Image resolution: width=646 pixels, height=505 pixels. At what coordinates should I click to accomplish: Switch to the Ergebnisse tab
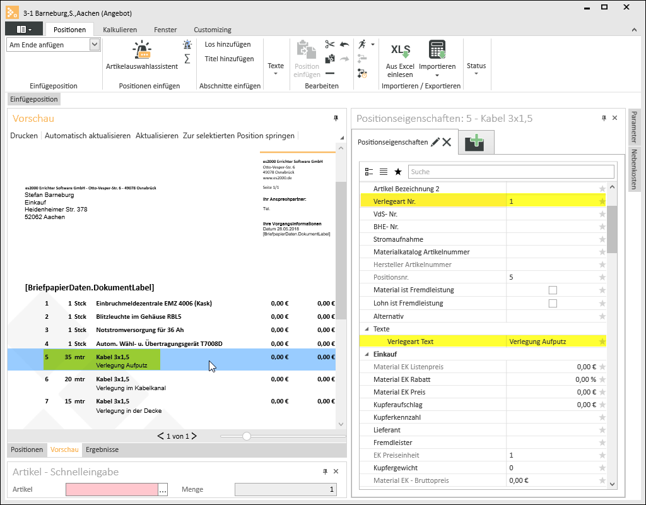point(102,449)
